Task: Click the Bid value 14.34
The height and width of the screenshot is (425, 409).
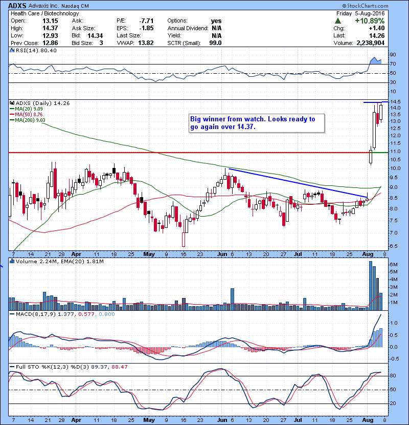Action: pos(95,35)
